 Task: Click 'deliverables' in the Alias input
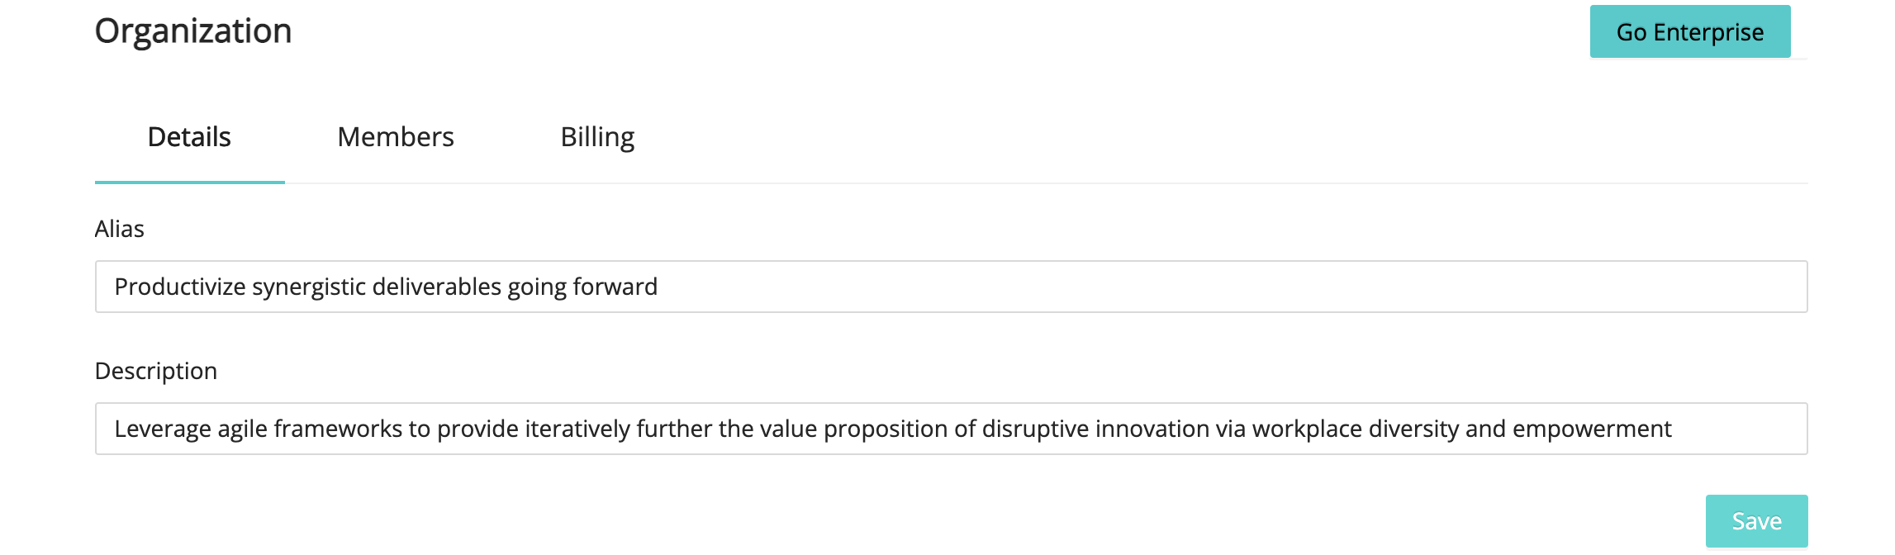click(x=437, y=287)
